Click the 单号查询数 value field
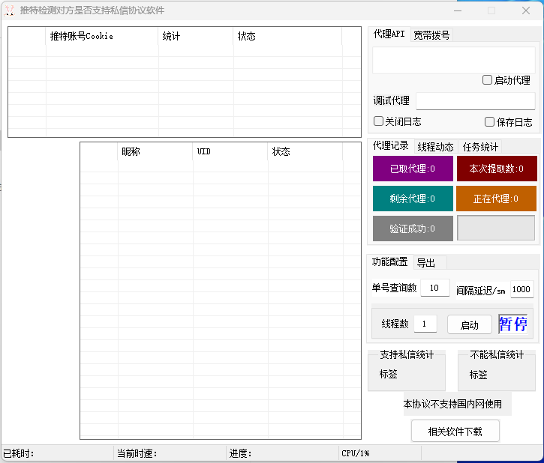Image resolution: width=544 pixels, height=463 pixels. (434, 288)
